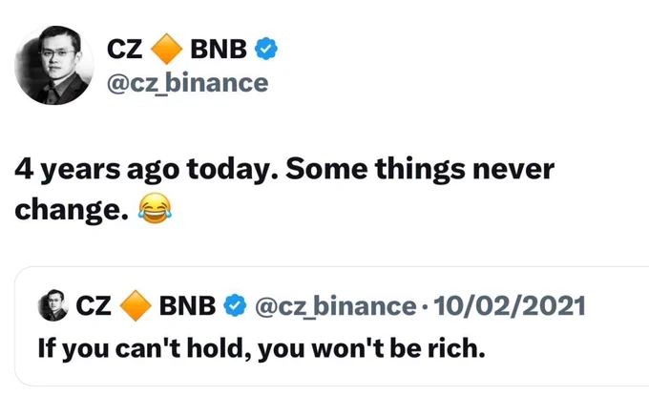
Task: Click the 'BNB' text inside the quoted tweet
Action: click(x=187, y=305)
